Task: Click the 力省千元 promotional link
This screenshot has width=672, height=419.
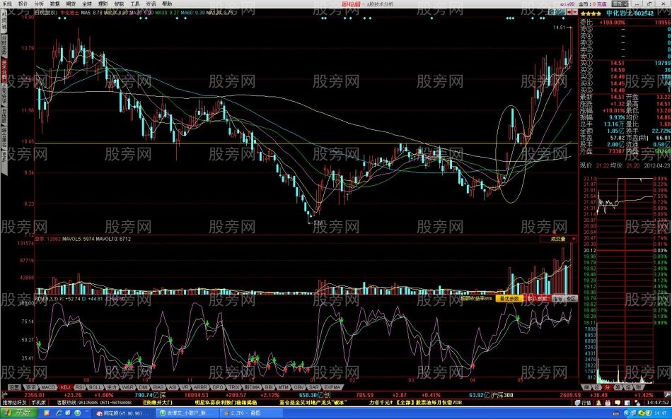Action: click(416, 403)
